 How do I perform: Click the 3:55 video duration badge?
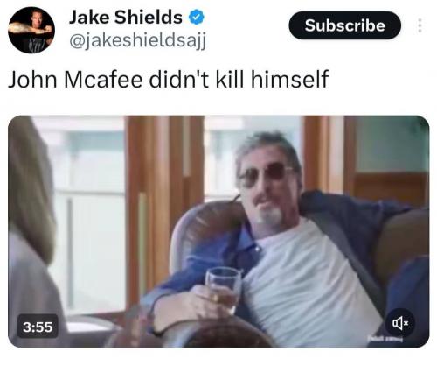click(x=38, y=327)
